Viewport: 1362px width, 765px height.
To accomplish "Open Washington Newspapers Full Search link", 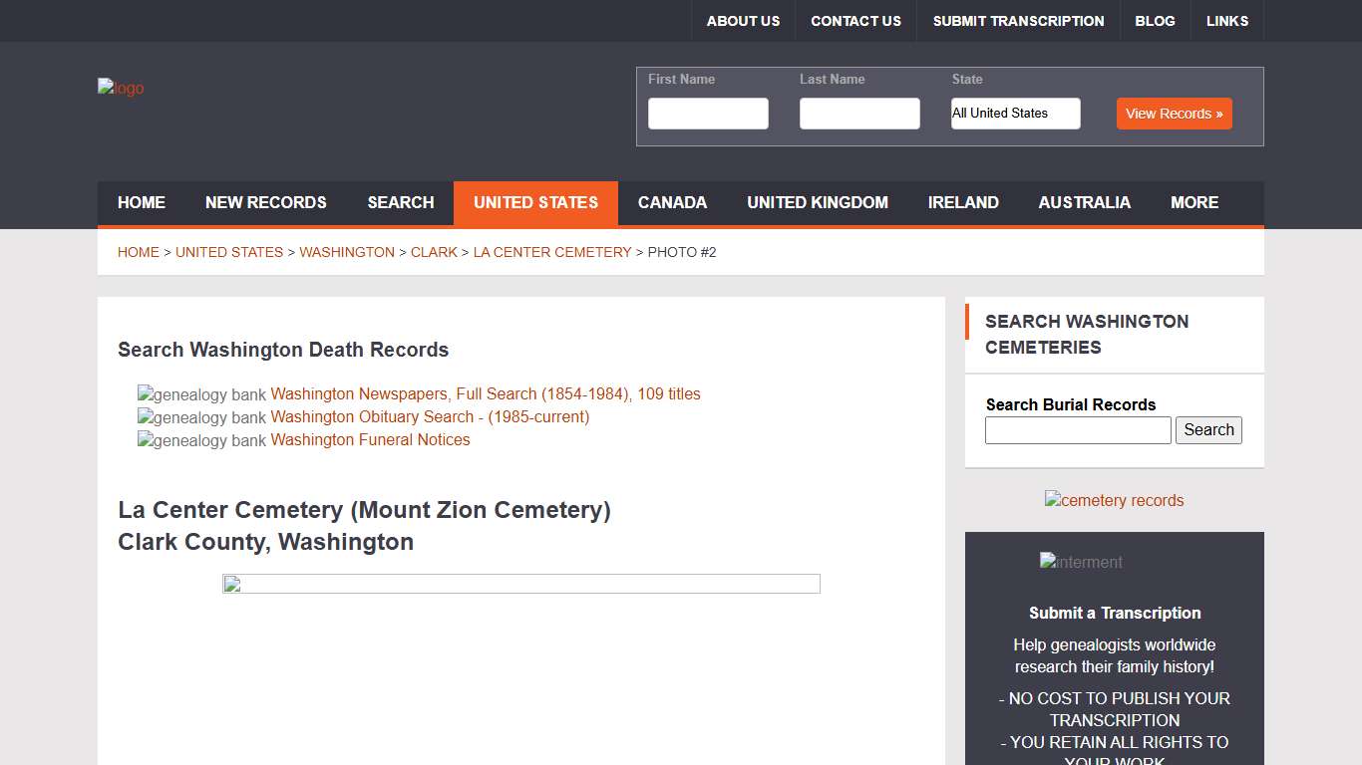I will tap(485, 394).
